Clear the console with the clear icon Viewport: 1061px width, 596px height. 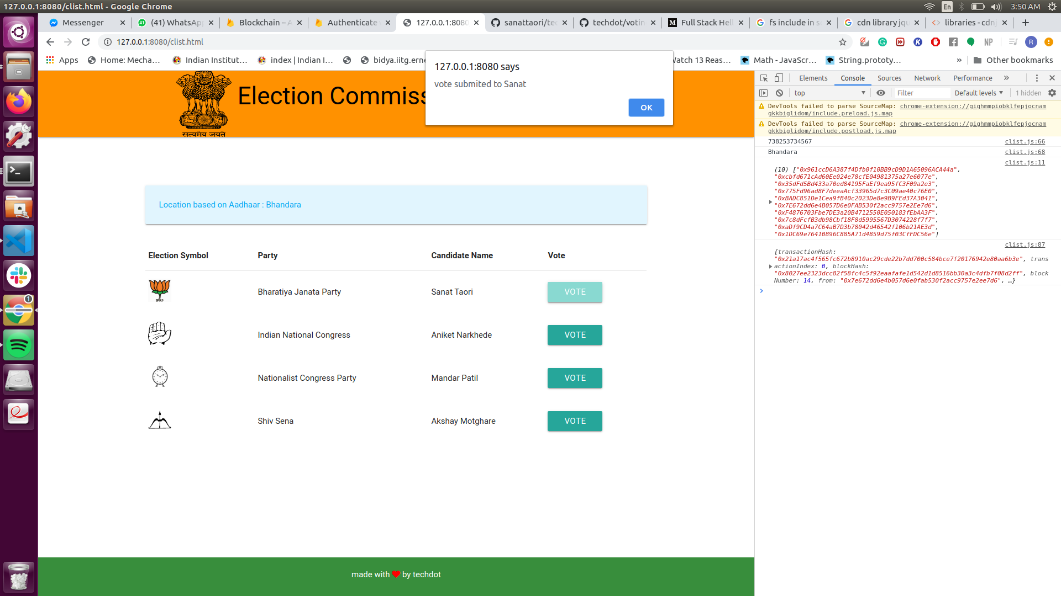pos(779,93)
